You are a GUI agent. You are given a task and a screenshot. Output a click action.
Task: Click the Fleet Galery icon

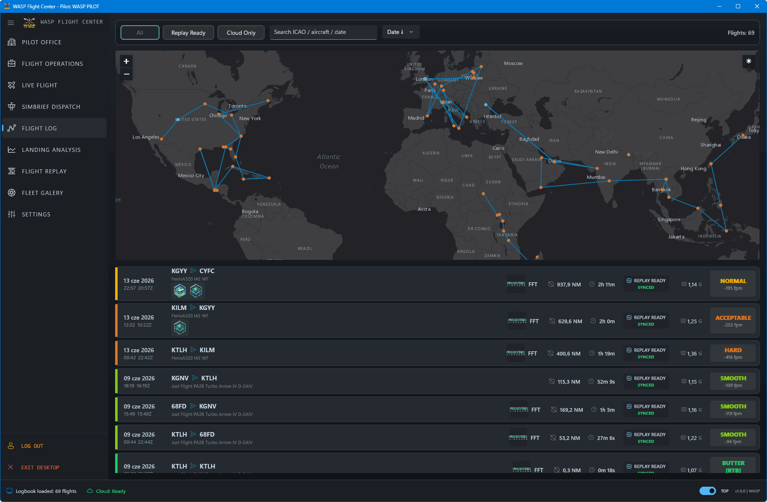tap(12, 193)
